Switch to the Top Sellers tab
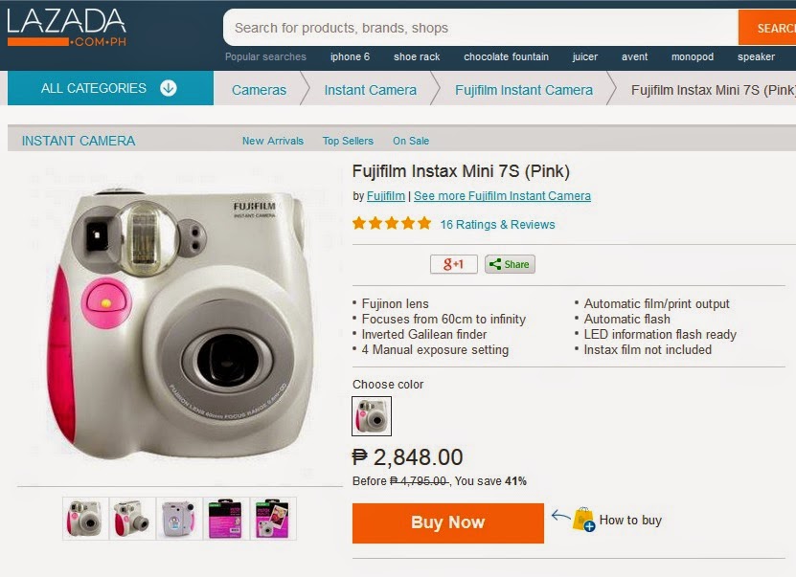The height and width of the screenshot is (577, 796). 348,141
